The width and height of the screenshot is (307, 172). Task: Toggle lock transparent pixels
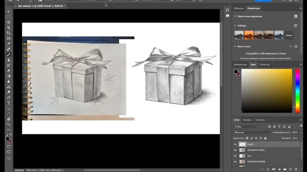click(x=247, y=138)
